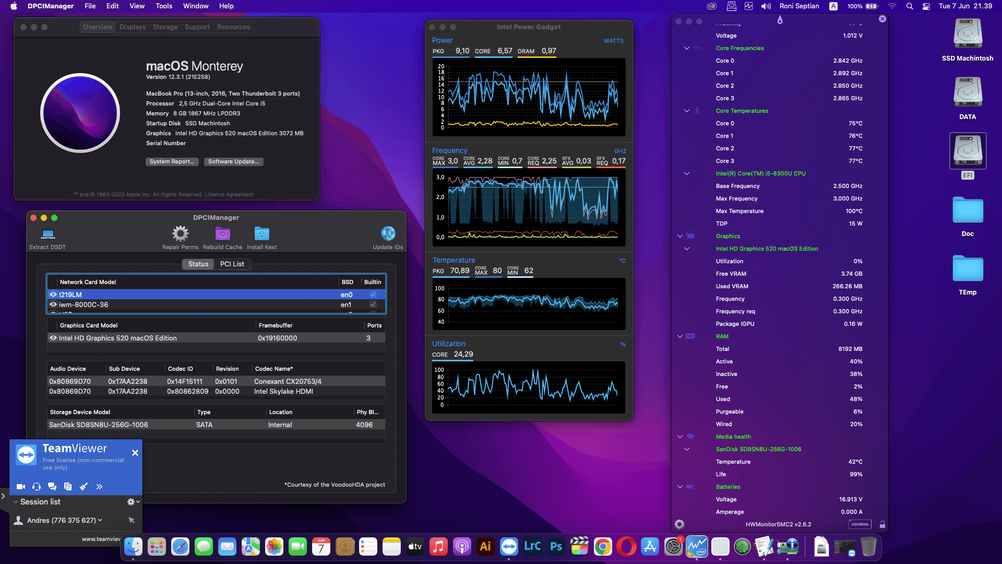Open HWMonitorSMC2 settings gear icon
The image size is (1002, 564).
click(679, 524)
